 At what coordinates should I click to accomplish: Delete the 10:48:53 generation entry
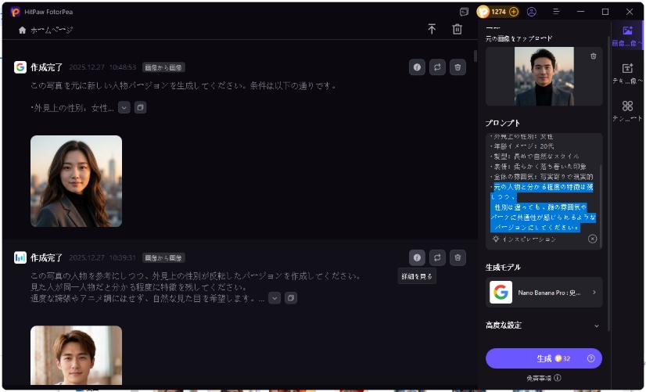tap(458, 67)
